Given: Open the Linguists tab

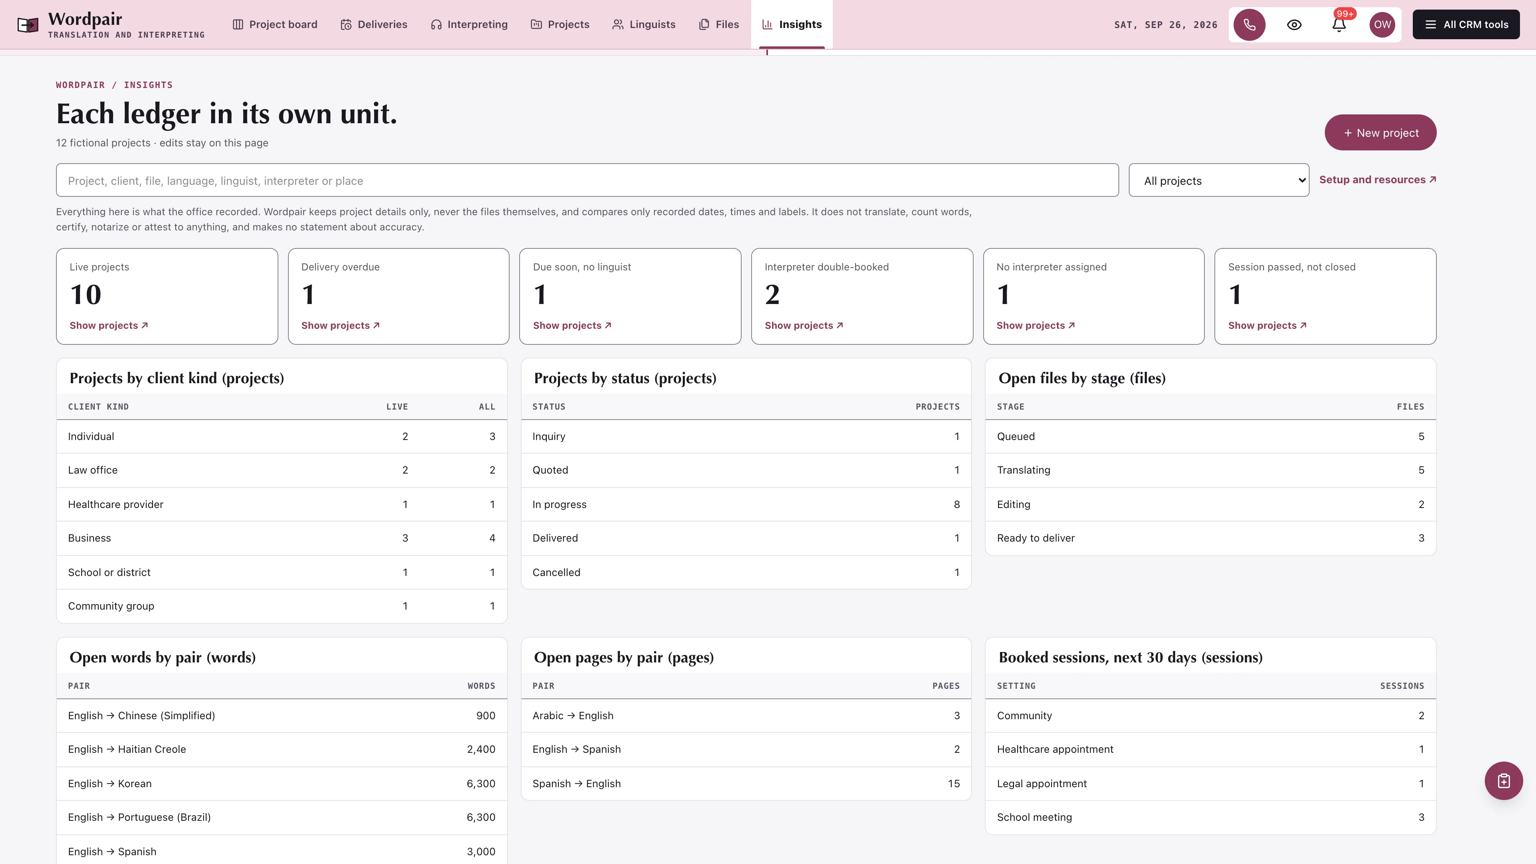Looking at the screenshot, I should click(644, 24).
